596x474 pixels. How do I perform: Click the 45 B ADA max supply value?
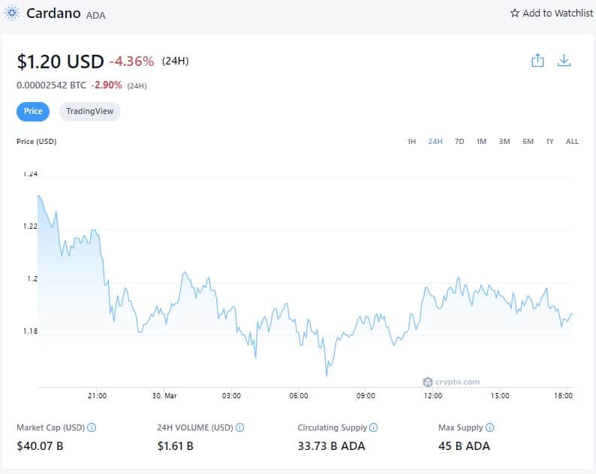pos(464,446)
